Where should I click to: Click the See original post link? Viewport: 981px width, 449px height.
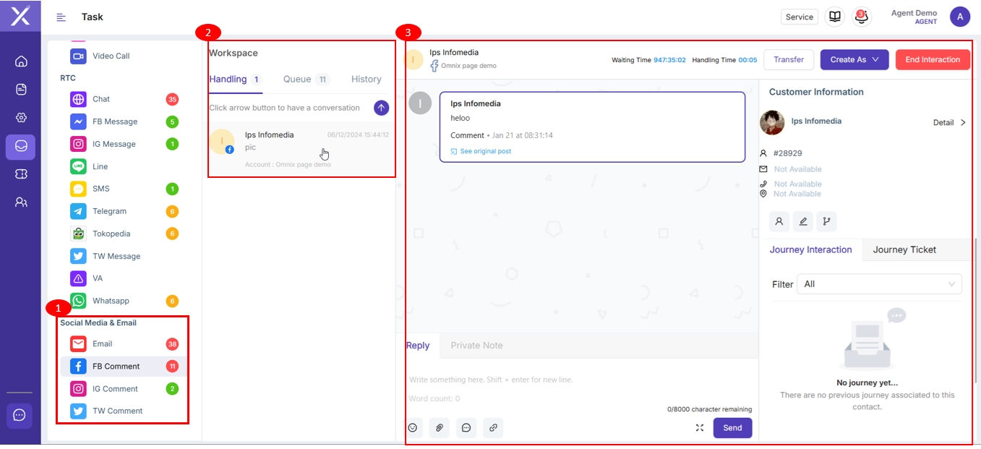pyautogui.click(x=481, y=151)
